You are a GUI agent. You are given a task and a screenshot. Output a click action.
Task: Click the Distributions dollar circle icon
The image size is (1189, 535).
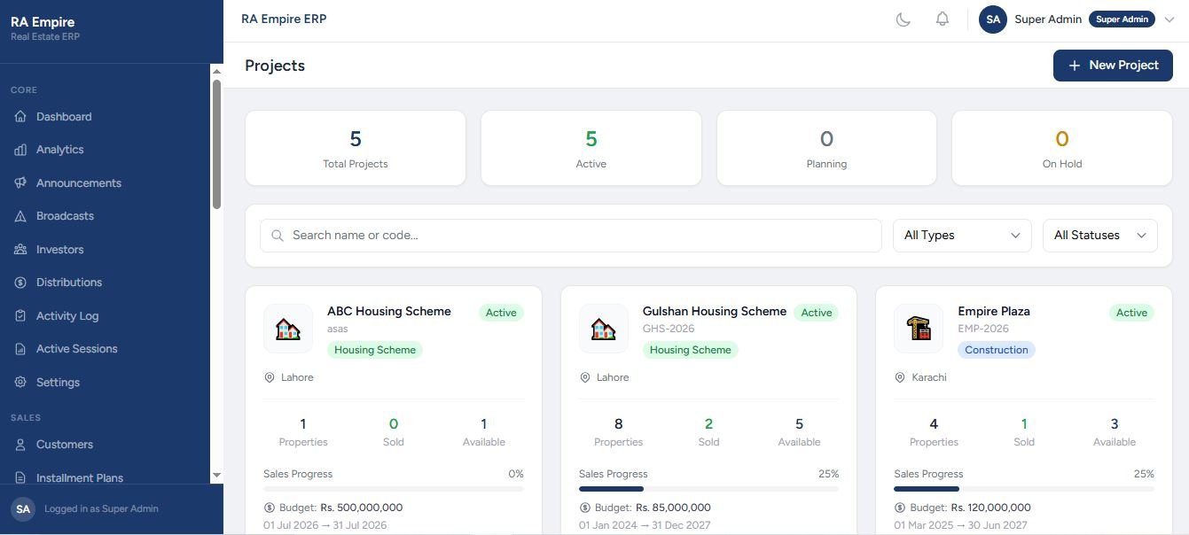pos(20,283)
